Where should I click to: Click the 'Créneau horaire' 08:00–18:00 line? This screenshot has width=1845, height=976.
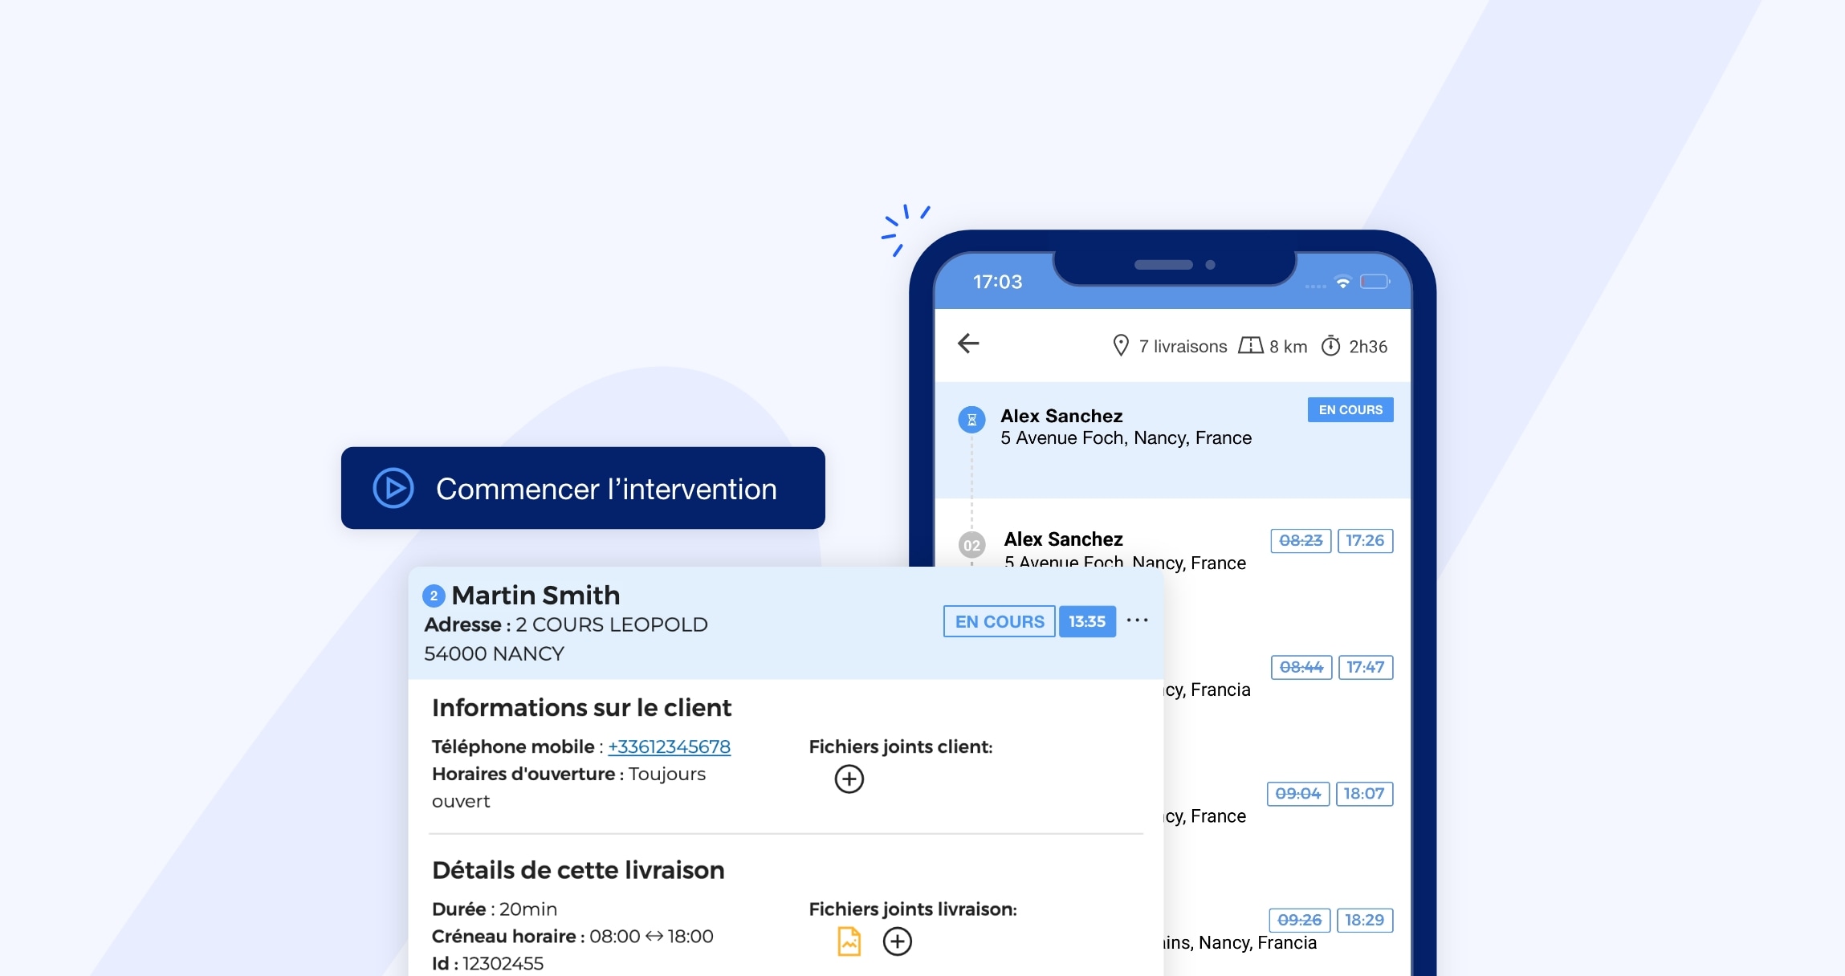572,936
